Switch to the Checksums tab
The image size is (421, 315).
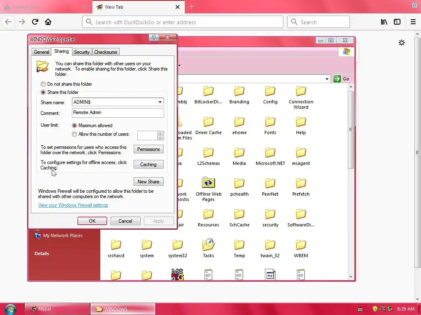click(106, 52)
